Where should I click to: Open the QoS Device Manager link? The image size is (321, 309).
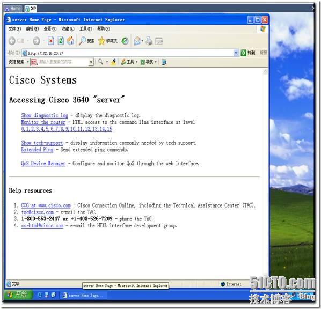[43, 163]
